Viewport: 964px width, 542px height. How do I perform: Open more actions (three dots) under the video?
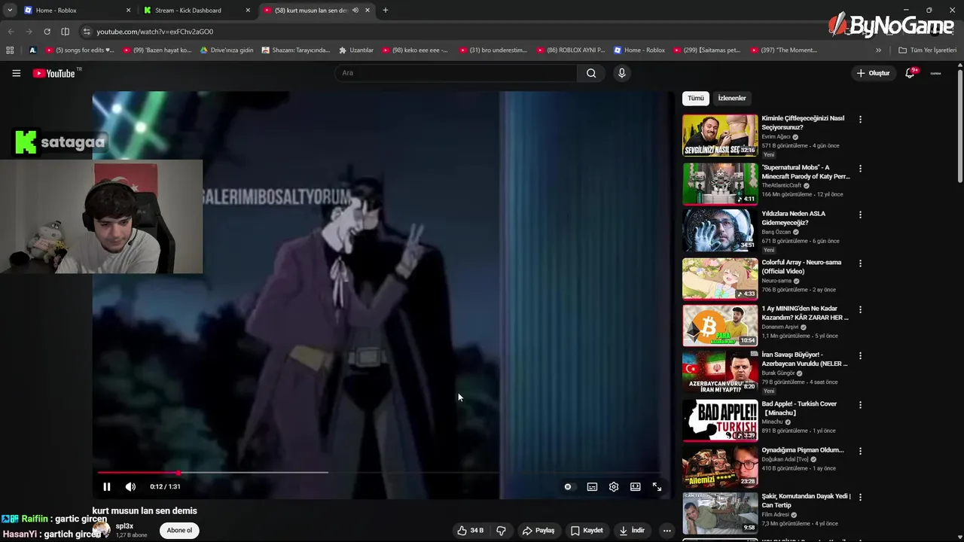click(x=667, y=530)
